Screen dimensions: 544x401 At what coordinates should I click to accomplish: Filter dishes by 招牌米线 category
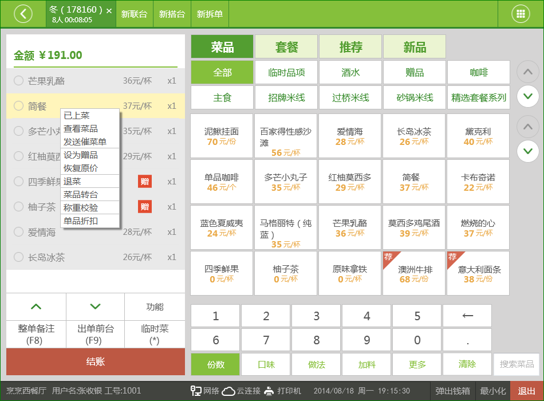[286, 97]
